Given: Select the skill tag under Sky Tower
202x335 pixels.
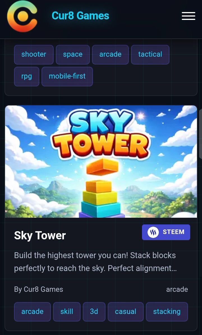Looking at the screenshot, I should 66,312.
